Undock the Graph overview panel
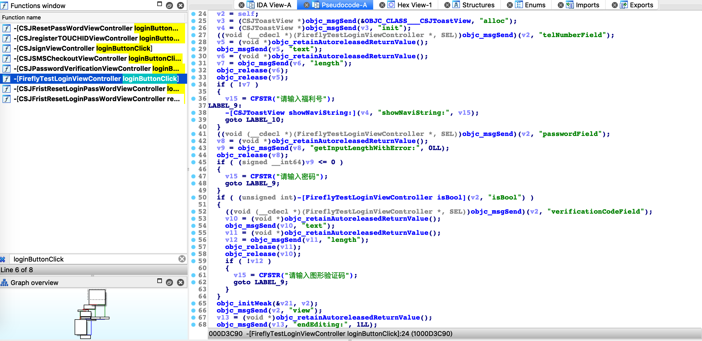The height and width of the screenshot is (341, 702). point(169,282)
